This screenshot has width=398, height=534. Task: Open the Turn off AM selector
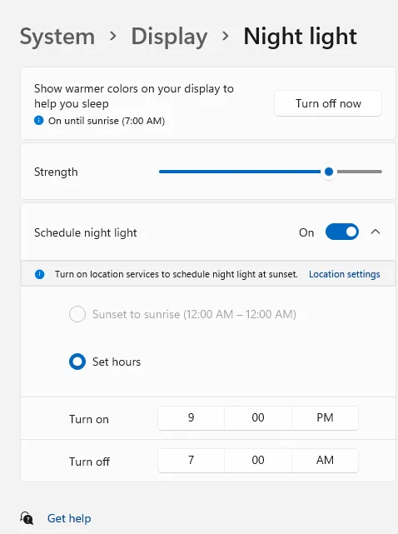click(325, 461)
